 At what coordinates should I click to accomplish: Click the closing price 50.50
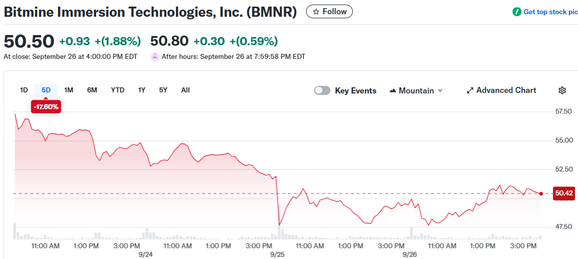(29, 41)
